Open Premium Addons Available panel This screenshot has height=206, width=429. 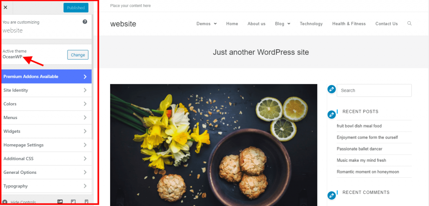pos(47,76)
